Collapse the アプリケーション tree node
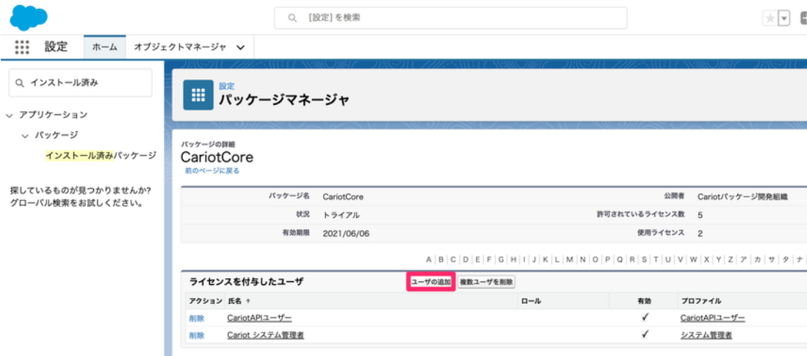This screenshot has width=807, height=356. pyautogui.click(x=10, y=115)
